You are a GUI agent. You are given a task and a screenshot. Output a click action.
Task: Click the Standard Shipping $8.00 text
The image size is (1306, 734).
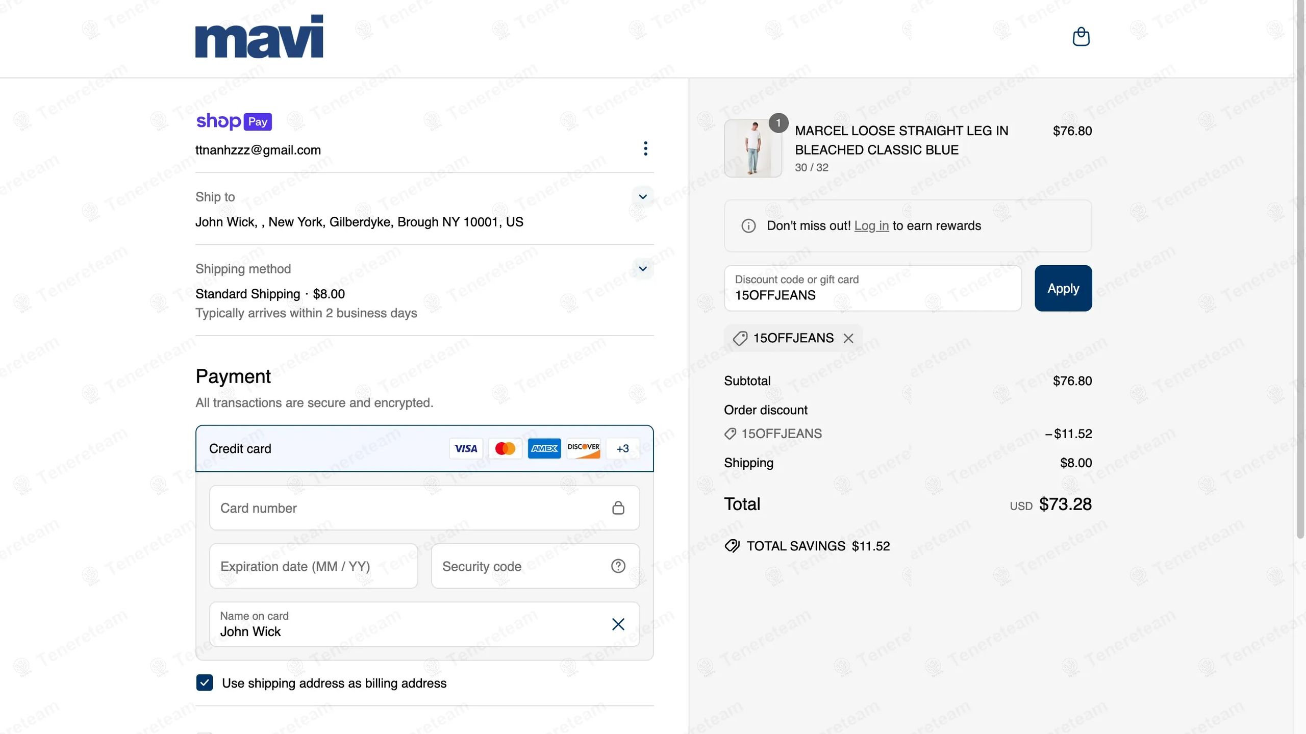point(270,294)
